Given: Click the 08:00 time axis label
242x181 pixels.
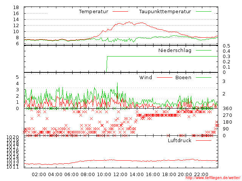Looking at the screenshot, I should (x=88, y=175).
